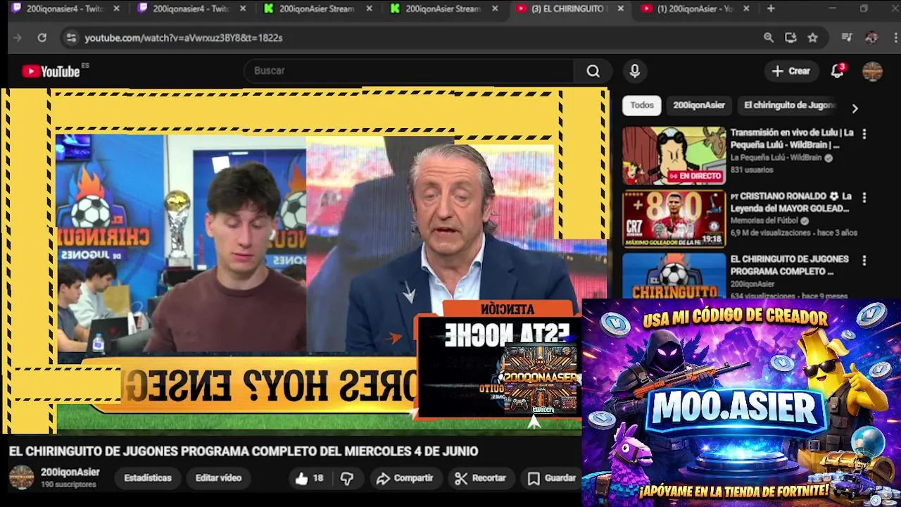Click the install/cast icon next to the bookmark star
The width and height of the screenshot is (901, 507).
(x=790, y=38)
